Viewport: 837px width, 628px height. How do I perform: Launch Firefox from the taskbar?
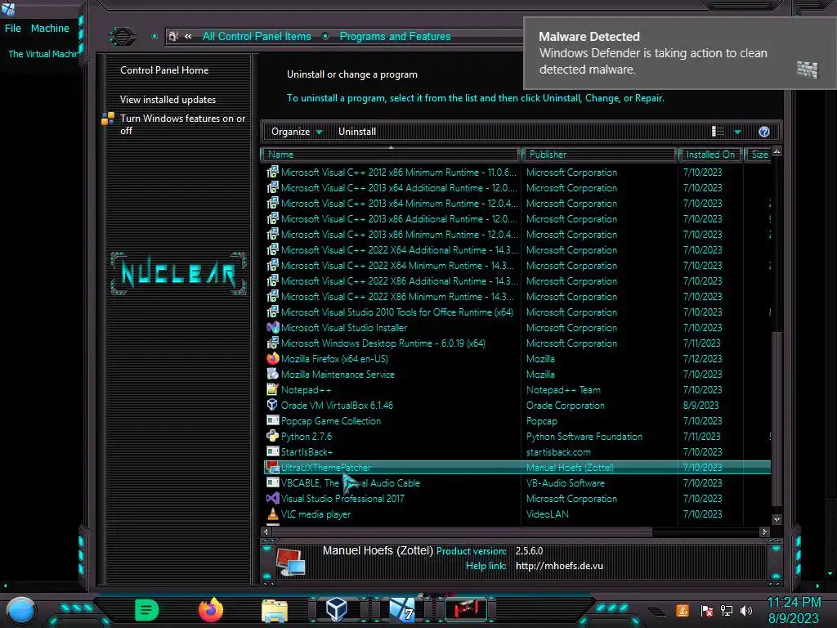211,610
